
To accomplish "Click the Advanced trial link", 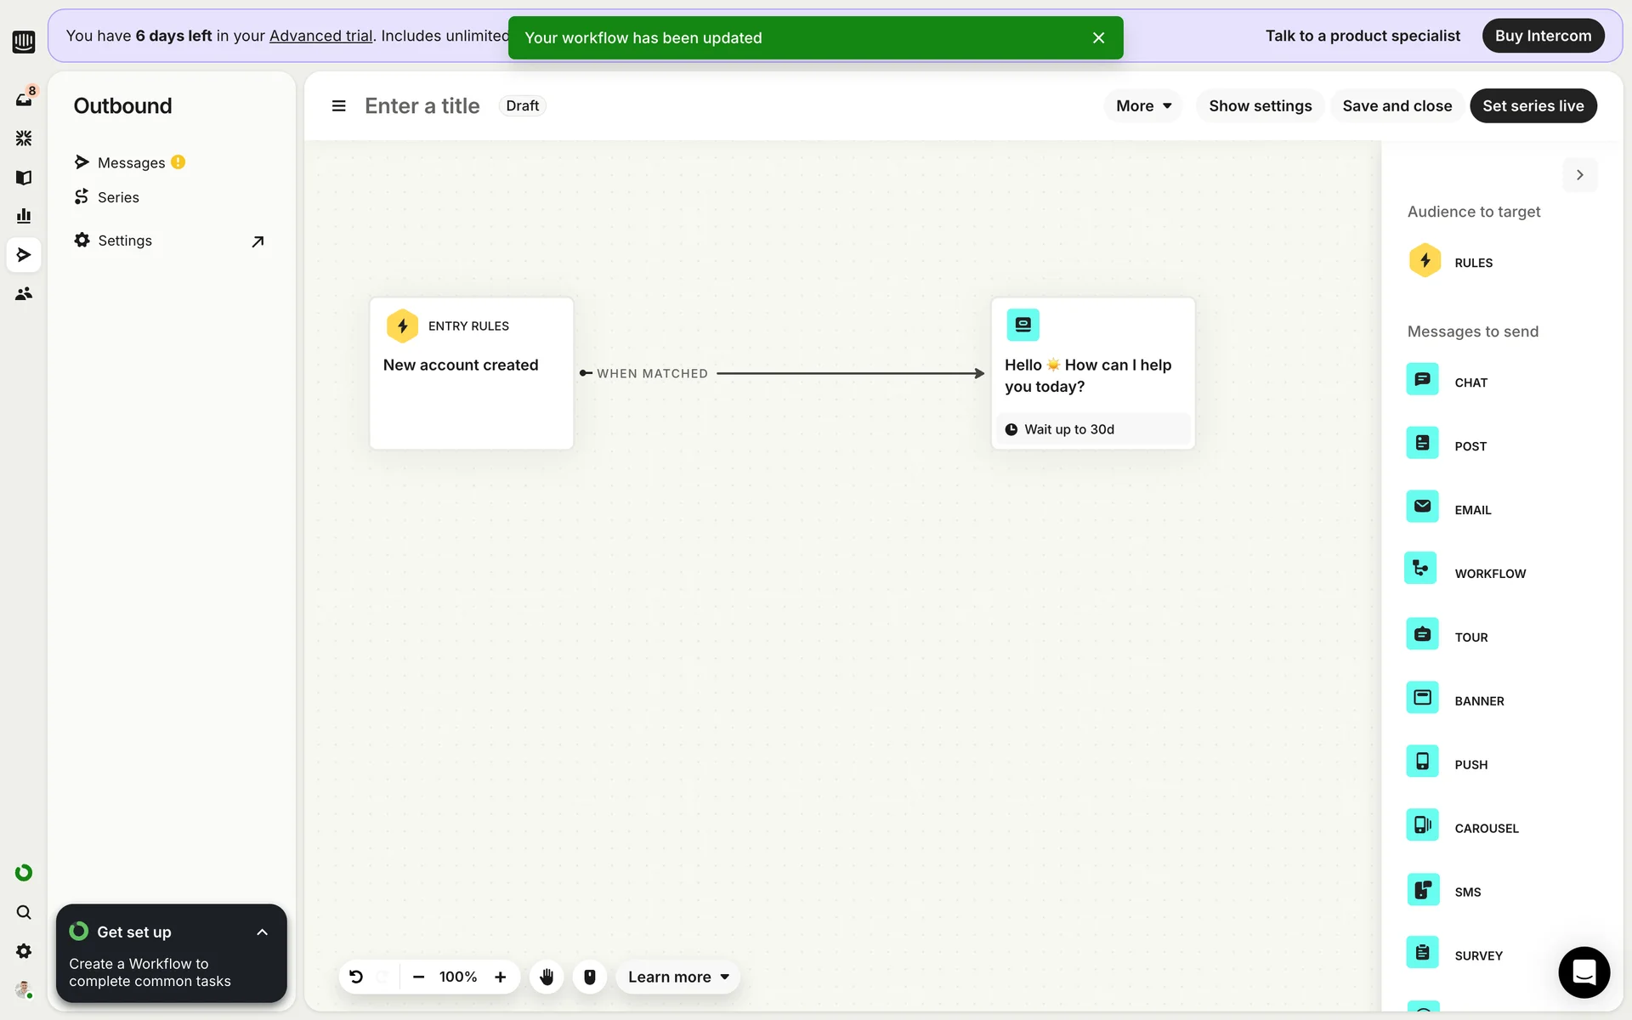I will tap(320, 36).
